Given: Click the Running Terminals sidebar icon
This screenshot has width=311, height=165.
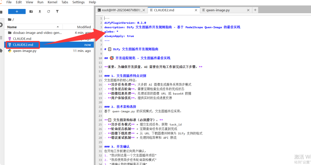Looking at the screenshot, I should [1, 25].
